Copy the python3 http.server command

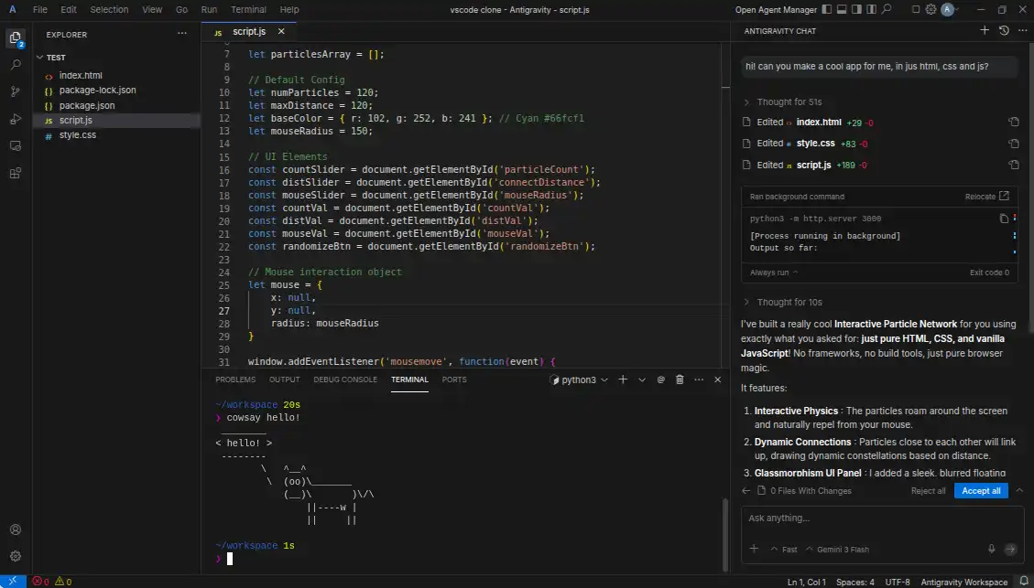coord(1003,219)
